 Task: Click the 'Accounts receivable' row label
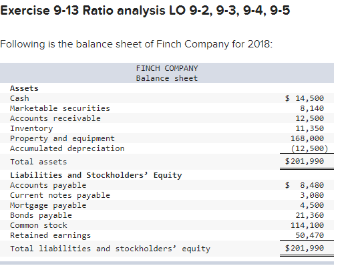point(55,118)
